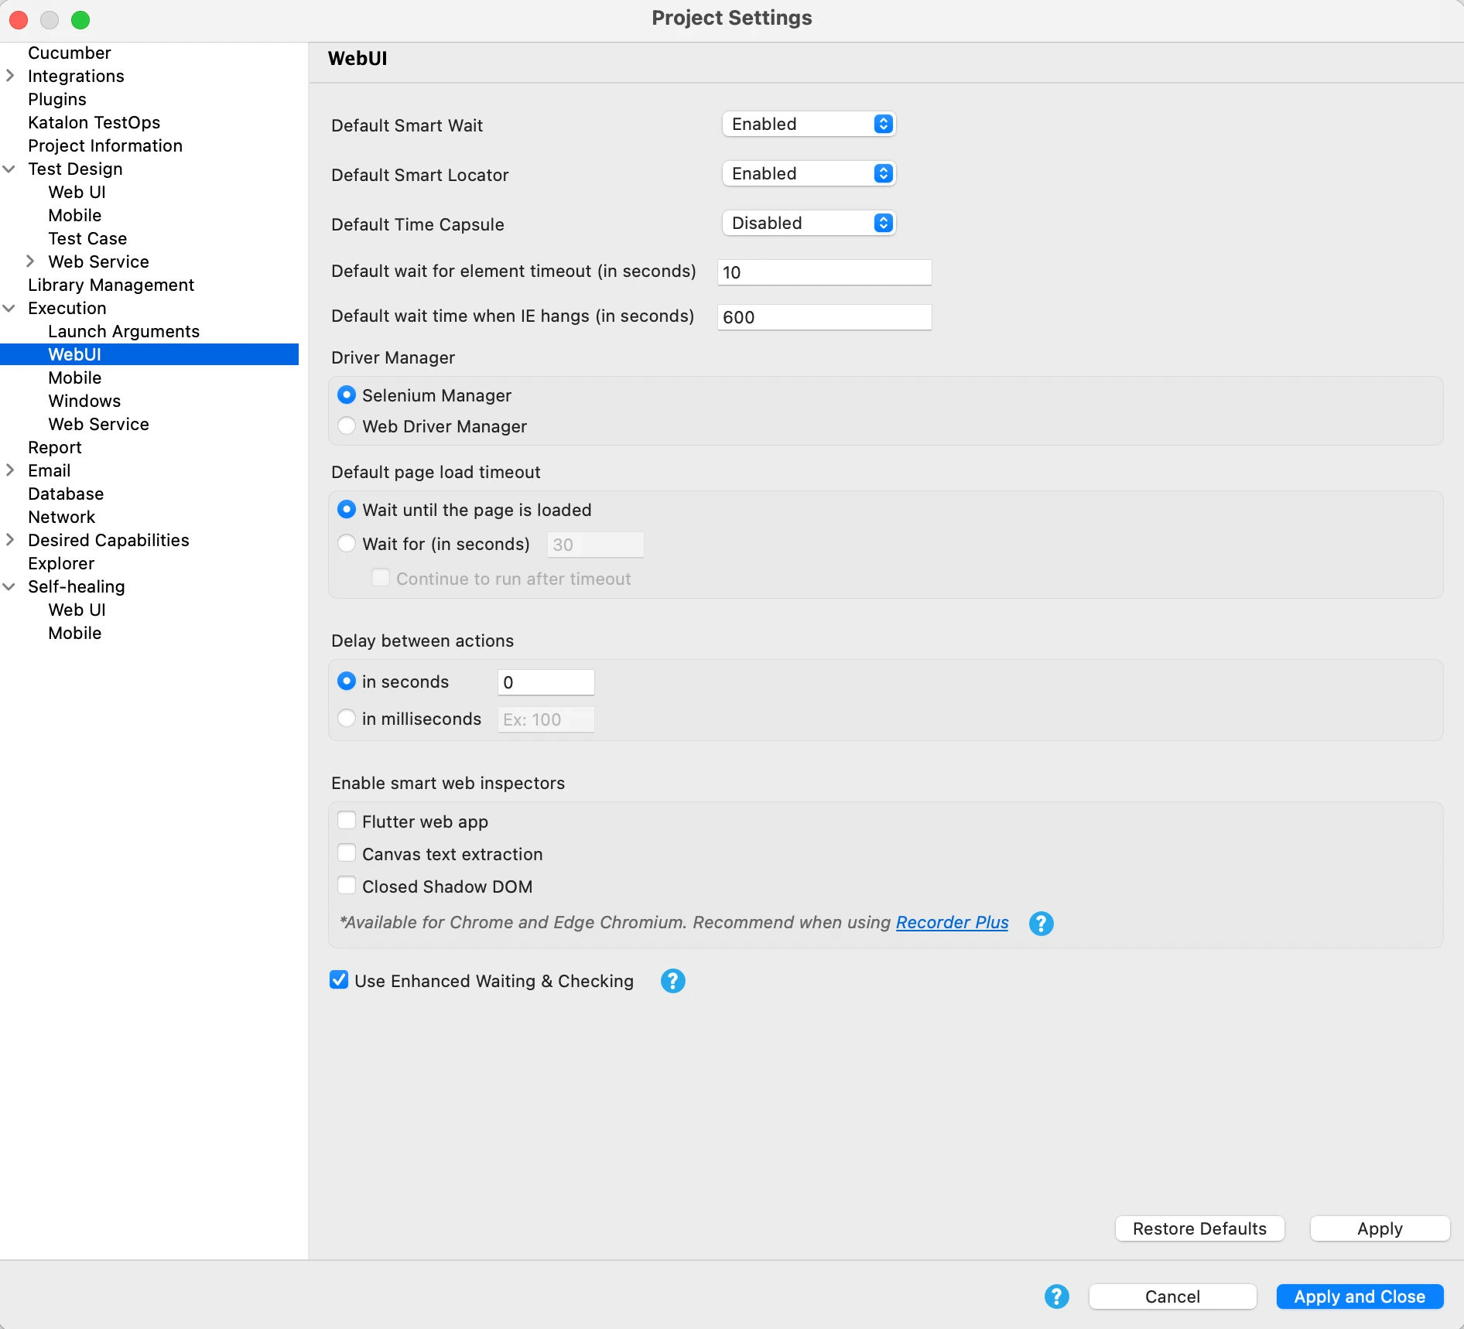
Task: Open the Default Time Capsule dropdown
Action: 809,223
